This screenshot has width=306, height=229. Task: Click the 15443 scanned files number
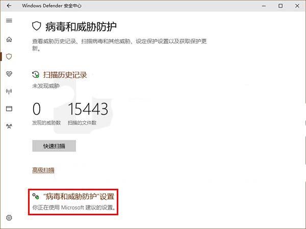point(88,109)
